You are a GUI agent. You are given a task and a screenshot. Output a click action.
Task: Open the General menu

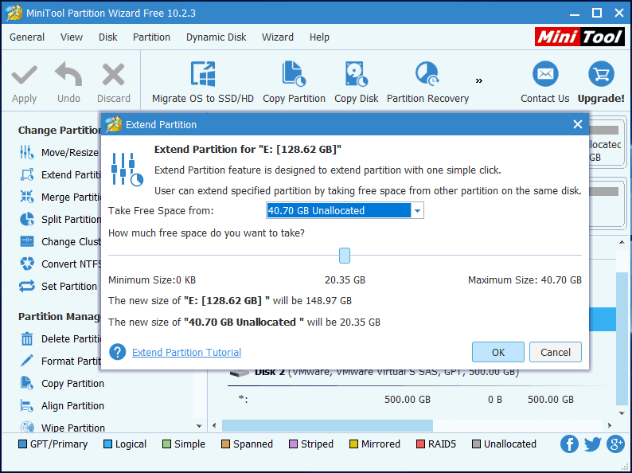pos(27,37)
